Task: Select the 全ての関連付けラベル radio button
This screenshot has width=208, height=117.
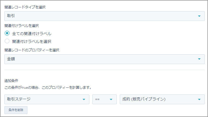Action: pos(7,33)
